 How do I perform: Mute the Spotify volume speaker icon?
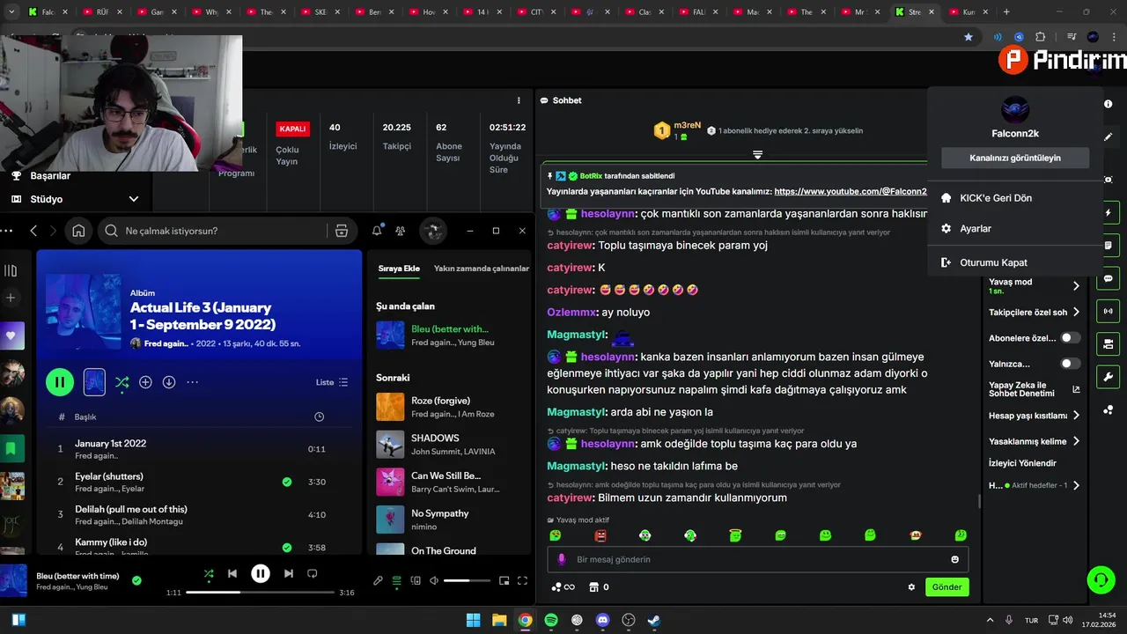[x=434, y=581]
